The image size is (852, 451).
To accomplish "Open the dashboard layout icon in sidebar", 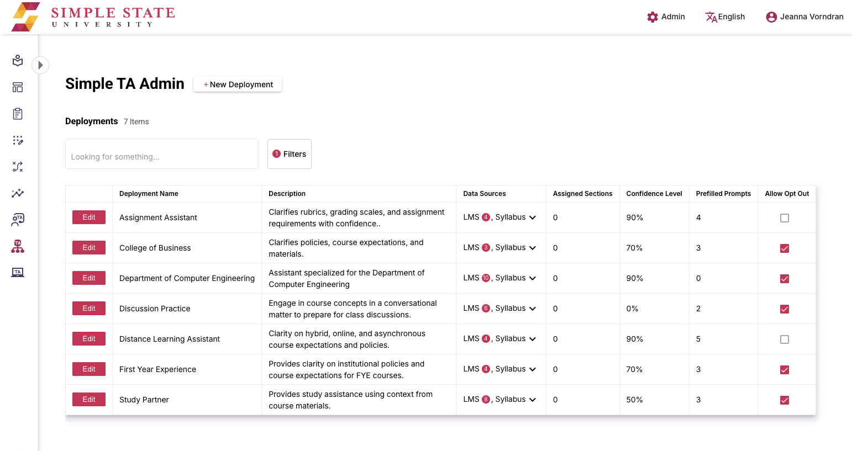I will pyautogui.click(x=18, y=87).
